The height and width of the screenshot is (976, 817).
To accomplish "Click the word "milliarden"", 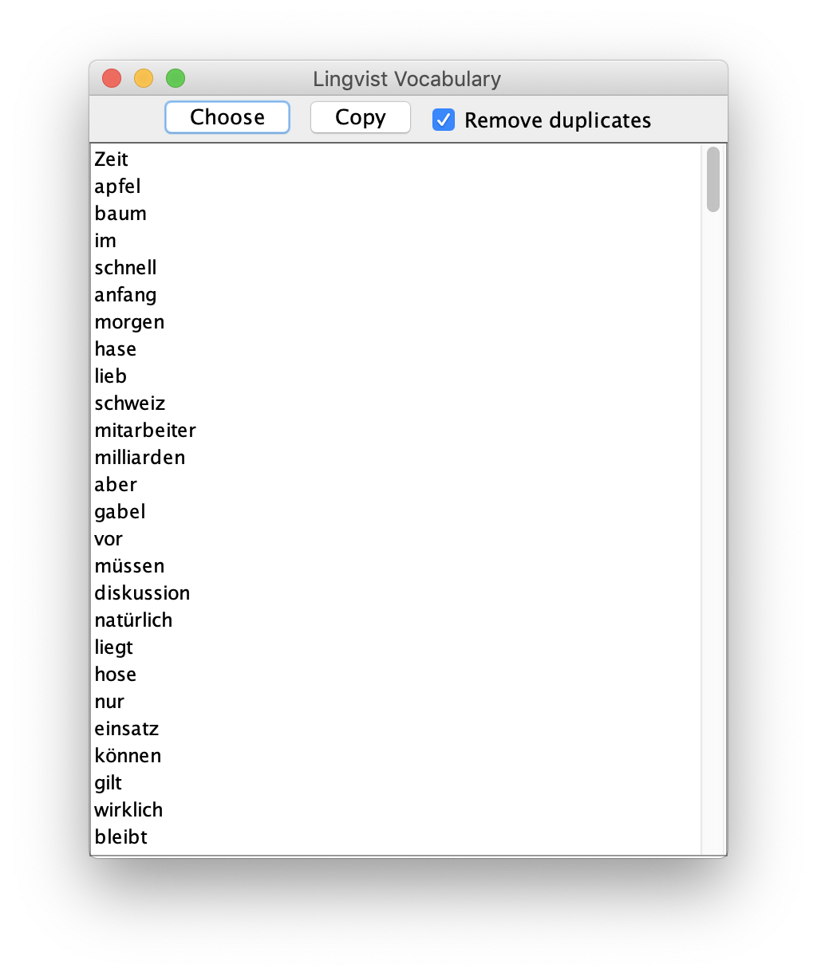I will click(140, 458).
